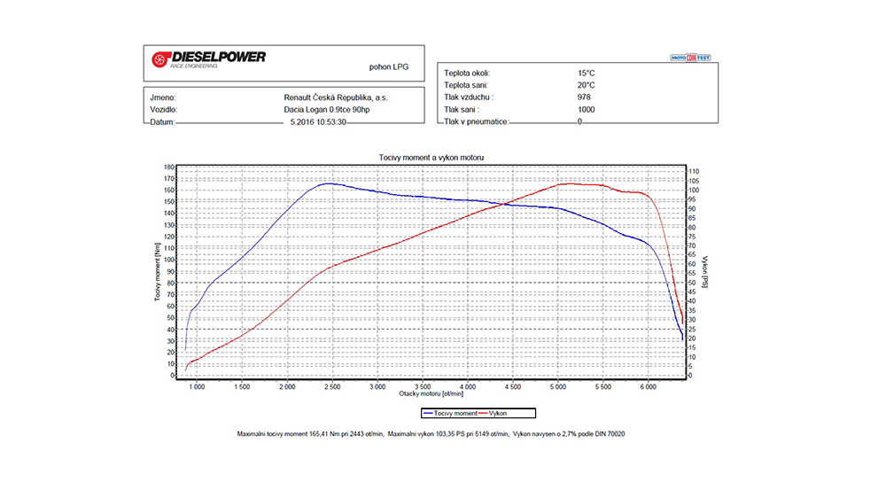Screen dimensions: 886x498
Task: Select the intake temperature value 20°C
Action: (x=586, y=85)
